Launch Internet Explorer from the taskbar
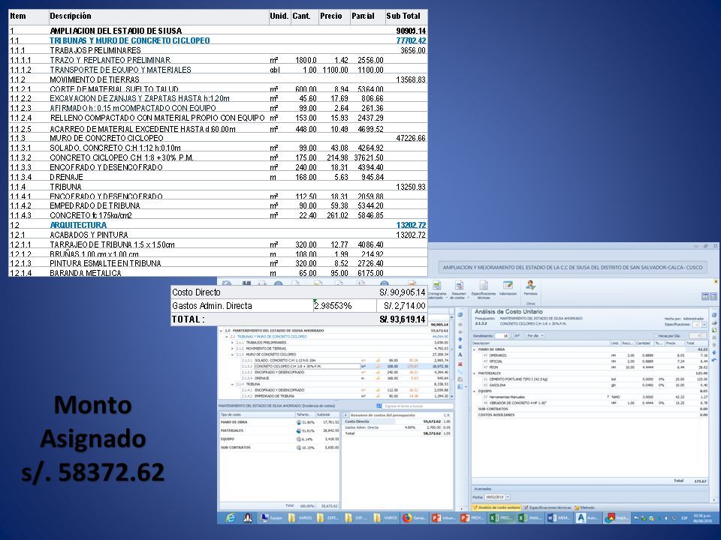721x540 pixels. click(x=231, y=518)
